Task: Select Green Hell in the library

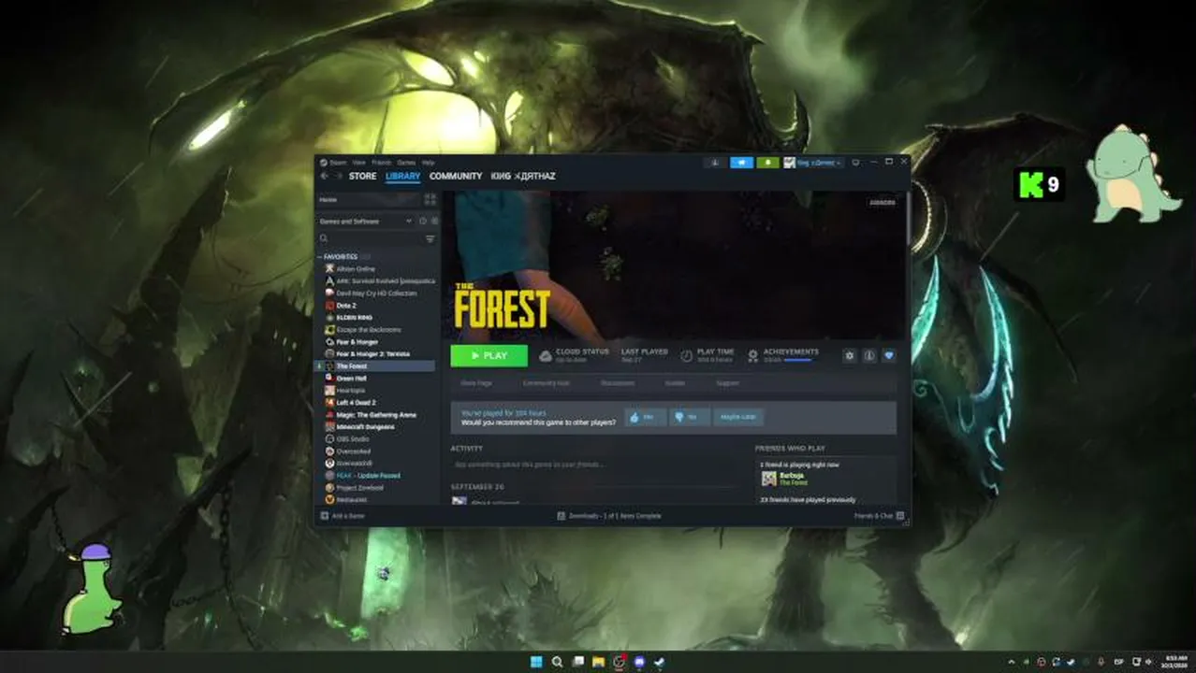Action: tap(351, 379)
